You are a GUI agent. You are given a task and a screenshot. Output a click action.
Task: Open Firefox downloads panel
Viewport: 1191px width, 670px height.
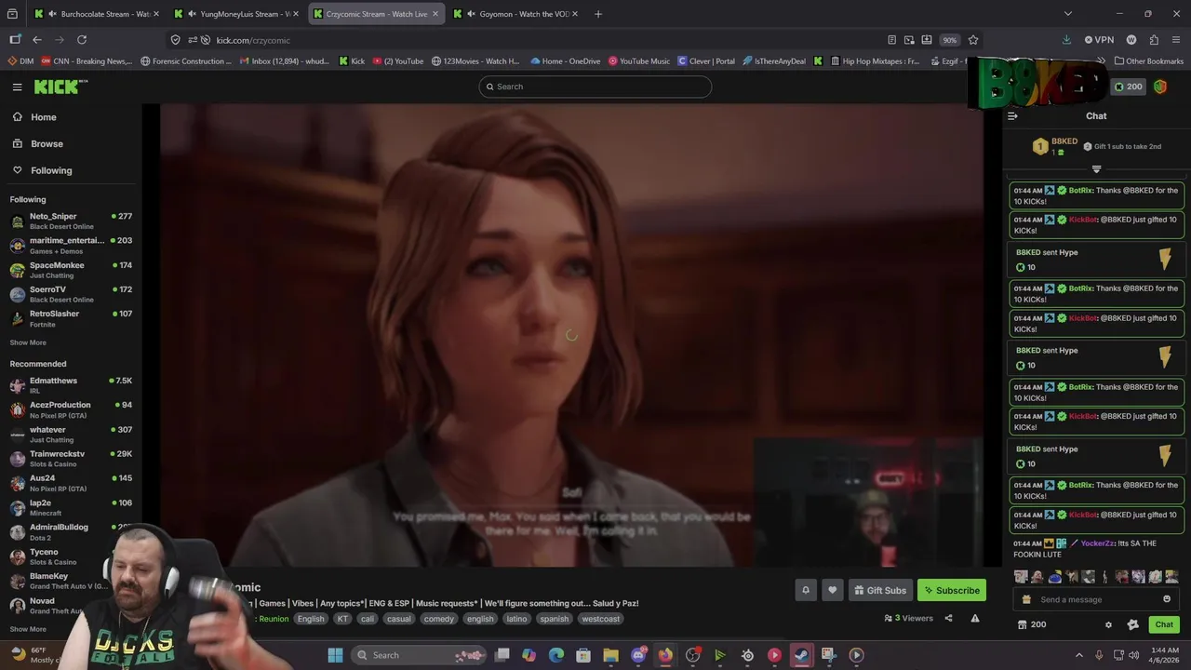[1066, 40]
